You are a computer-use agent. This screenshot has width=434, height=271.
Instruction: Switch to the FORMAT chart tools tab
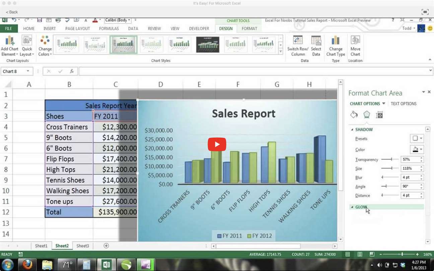click(x=249, y=28)
